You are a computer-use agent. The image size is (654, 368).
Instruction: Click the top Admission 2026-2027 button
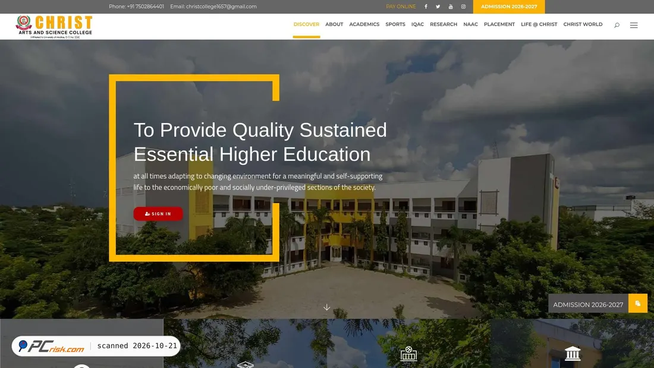509,7
